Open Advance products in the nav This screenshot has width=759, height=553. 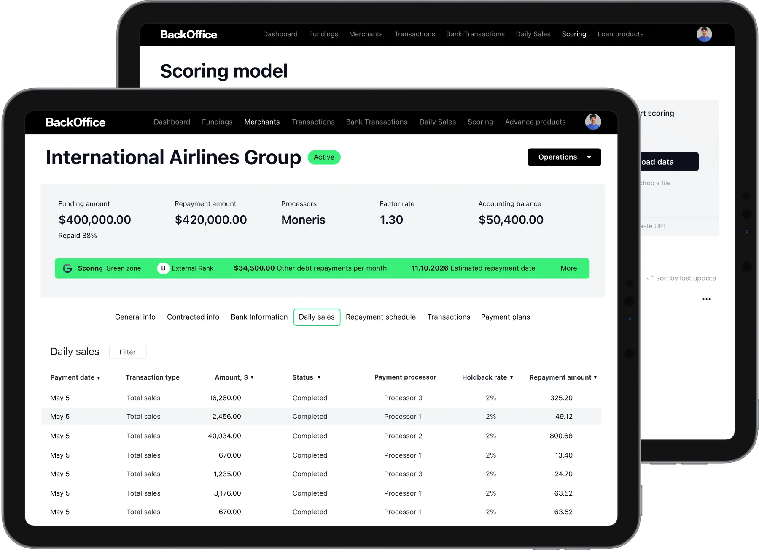pos(536,122)
